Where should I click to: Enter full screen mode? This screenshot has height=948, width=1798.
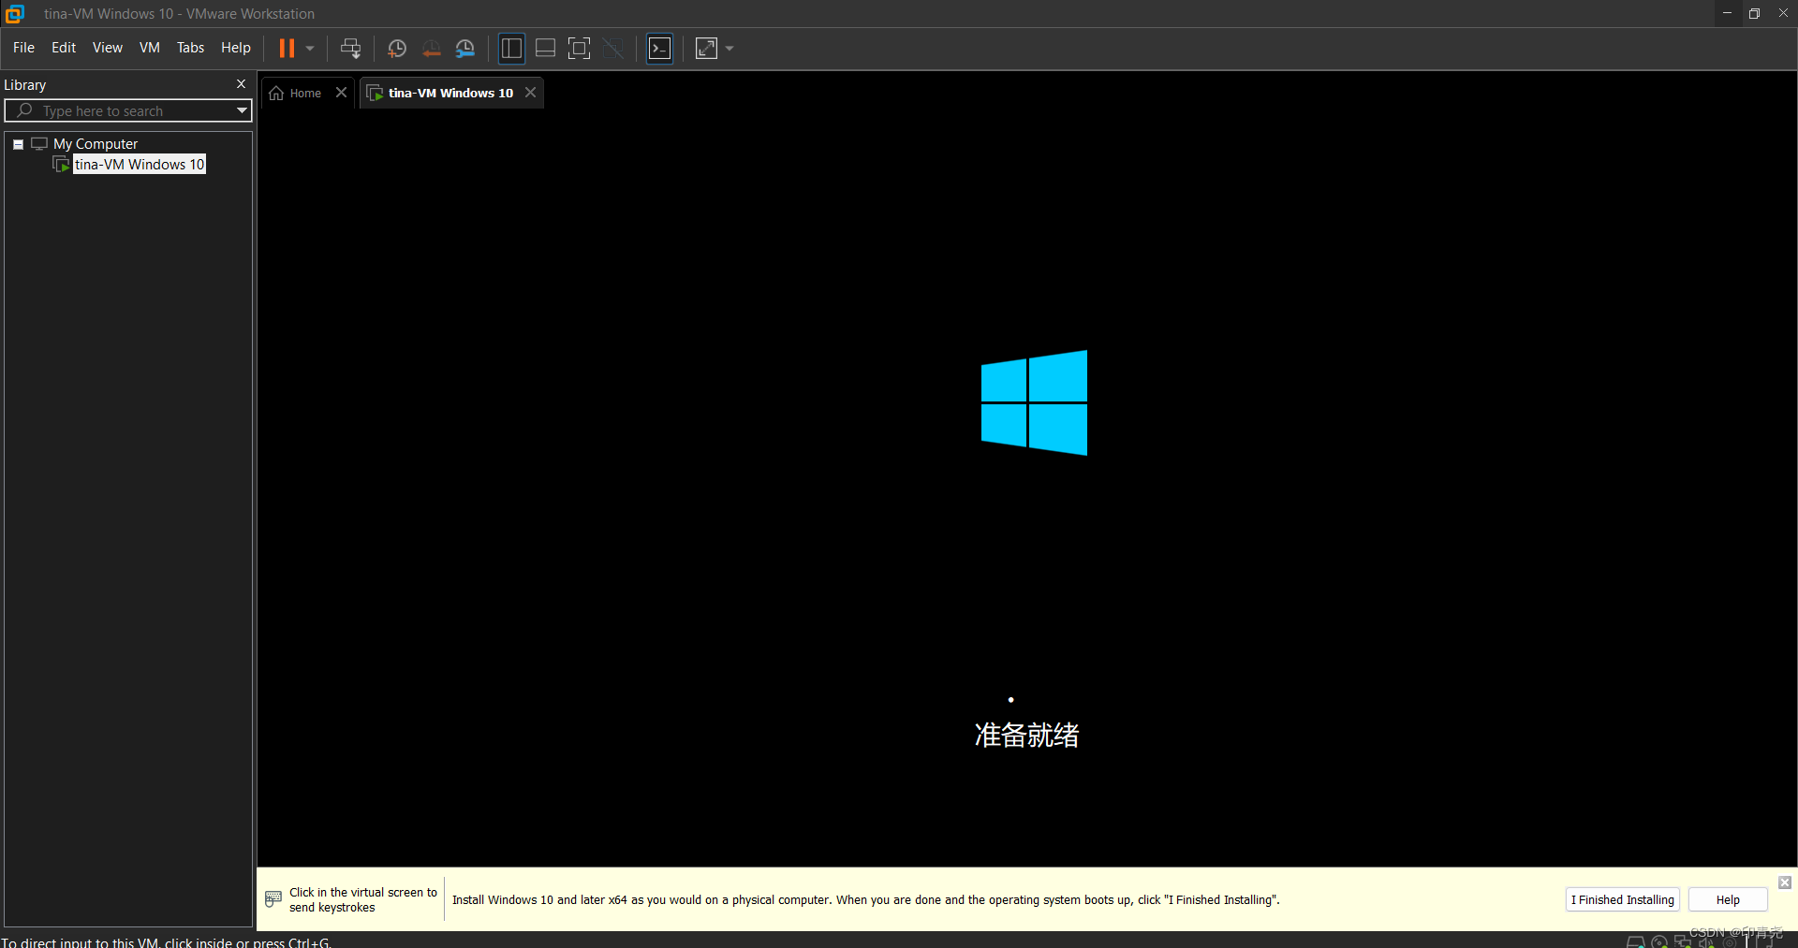pyautogui.click(x=580, y=48)
